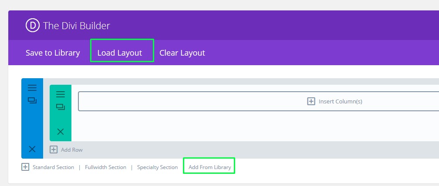Click Add From Library link
Image resolution: width=439 pixels, height=186 pixels.
[x=209, y=167]
